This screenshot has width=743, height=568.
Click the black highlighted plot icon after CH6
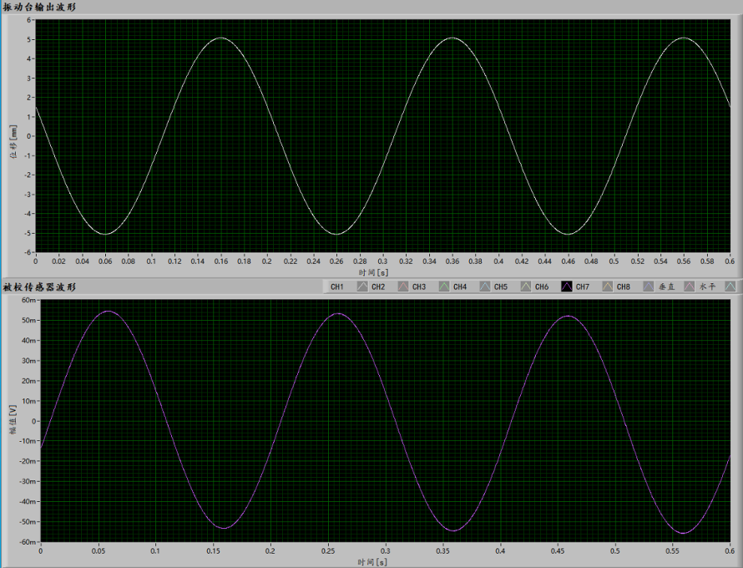pyautogui.click(x=567, y=287)
